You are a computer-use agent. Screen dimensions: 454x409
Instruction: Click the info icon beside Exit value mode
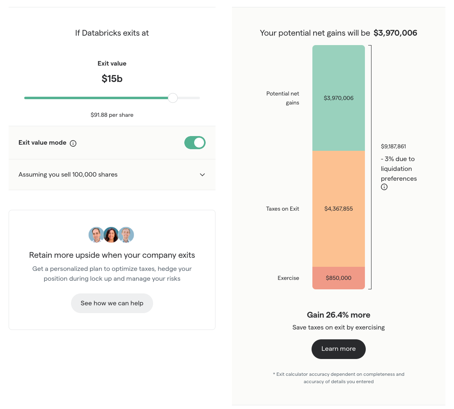pyautogui.click(x=73, y=143)
